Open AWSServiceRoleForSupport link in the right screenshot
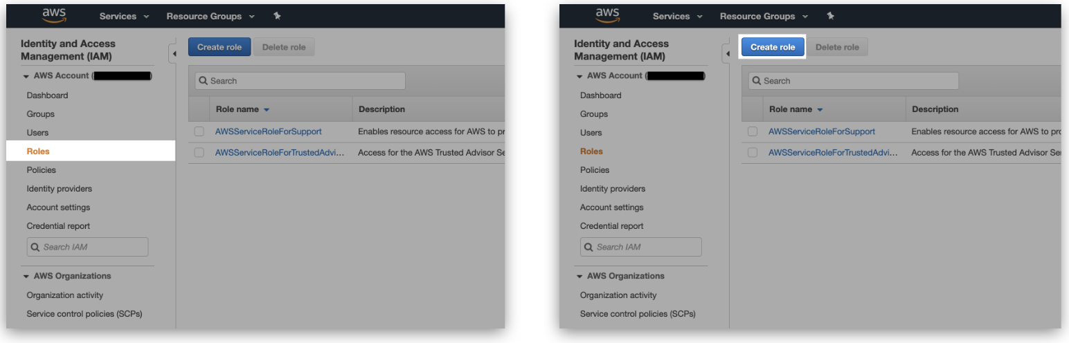 822,131
